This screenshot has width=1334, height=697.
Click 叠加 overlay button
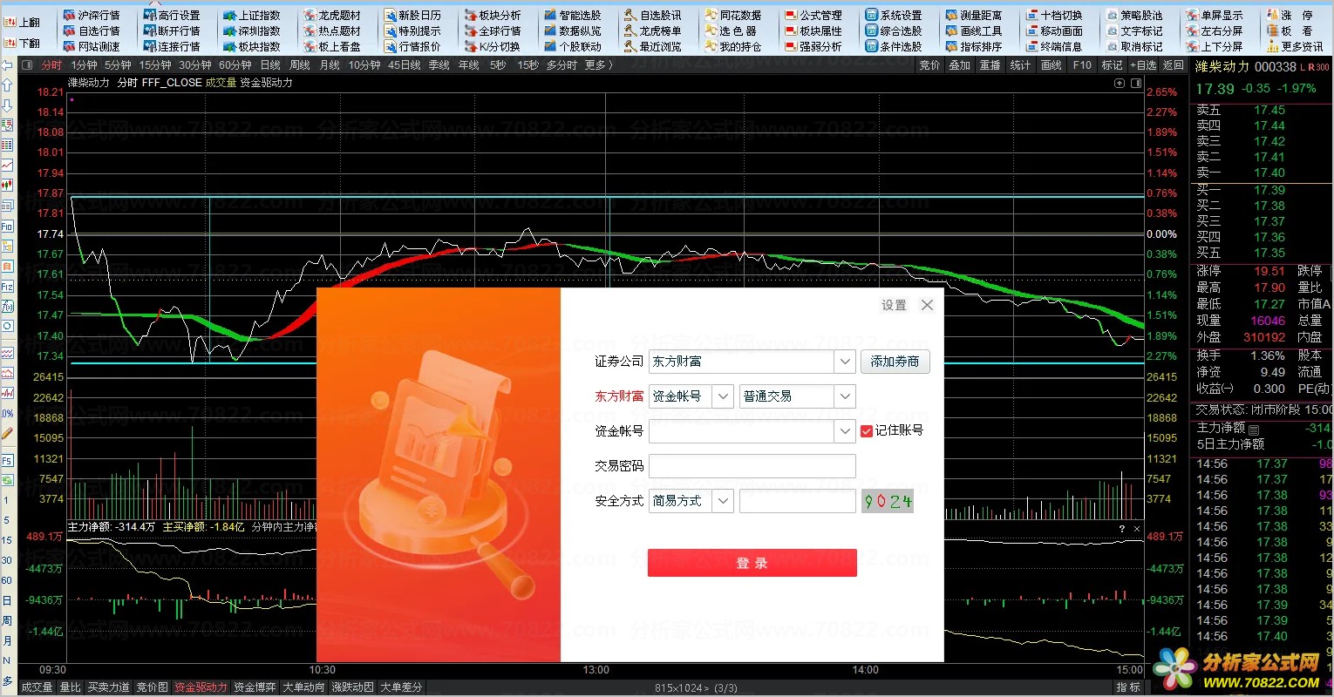[x=959, y=65]
